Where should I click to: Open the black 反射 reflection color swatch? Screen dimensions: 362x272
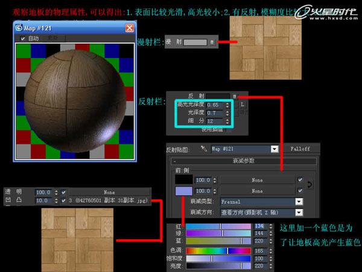pos(218,97)
